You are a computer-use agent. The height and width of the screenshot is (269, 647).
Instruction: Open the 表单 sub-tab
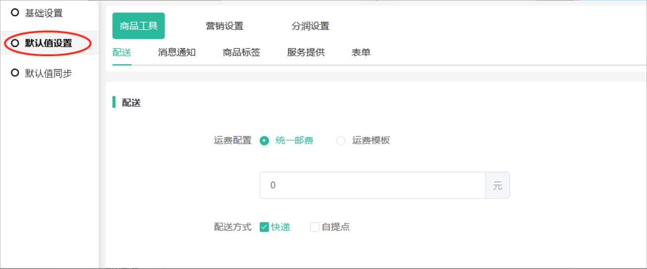point(361,52)
